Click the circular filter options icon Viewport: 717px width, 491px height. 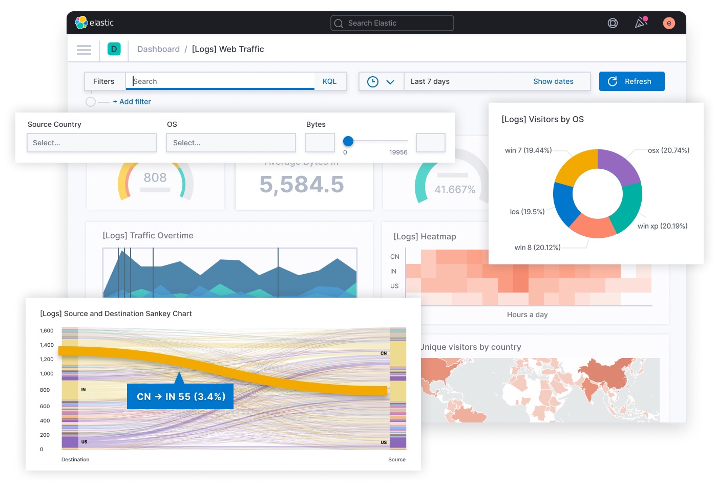point(91,102)
